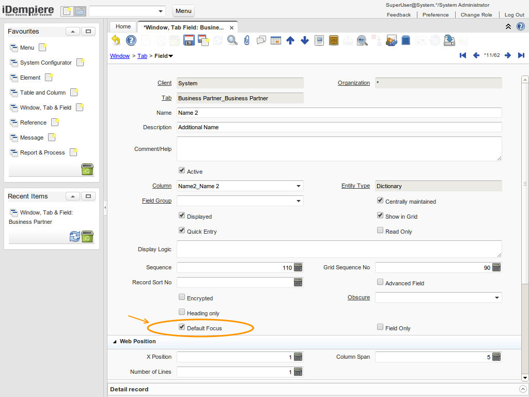Image resolution: width=529 pixels, height=397 pixels.
Task: Click the Log Out link
Action: coord(514,15)
